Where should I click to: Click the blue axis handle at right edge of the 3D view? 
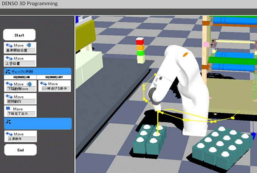point(253,134)
